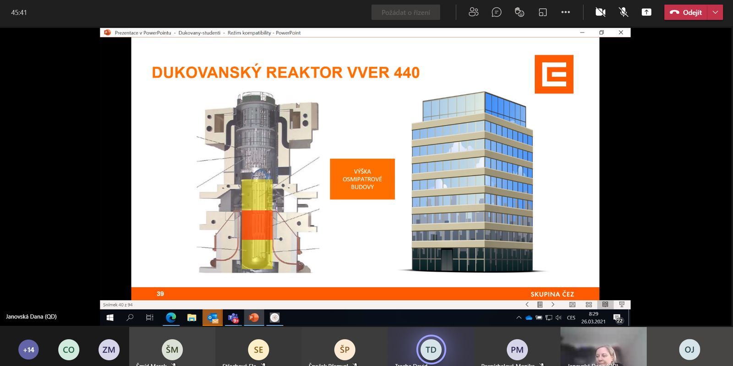Open the meeting chat
This screenshot has height=366, width=733.
click(x=496, y=12)
